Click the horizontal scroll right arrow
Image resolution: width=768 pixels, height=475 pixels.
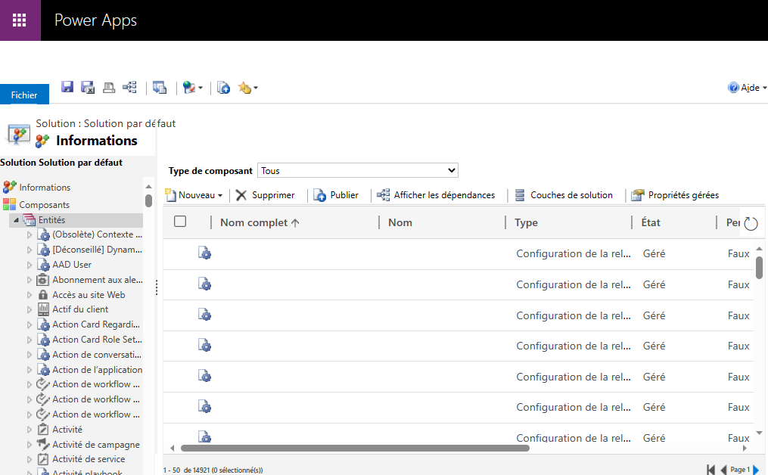tap(745, 448)
